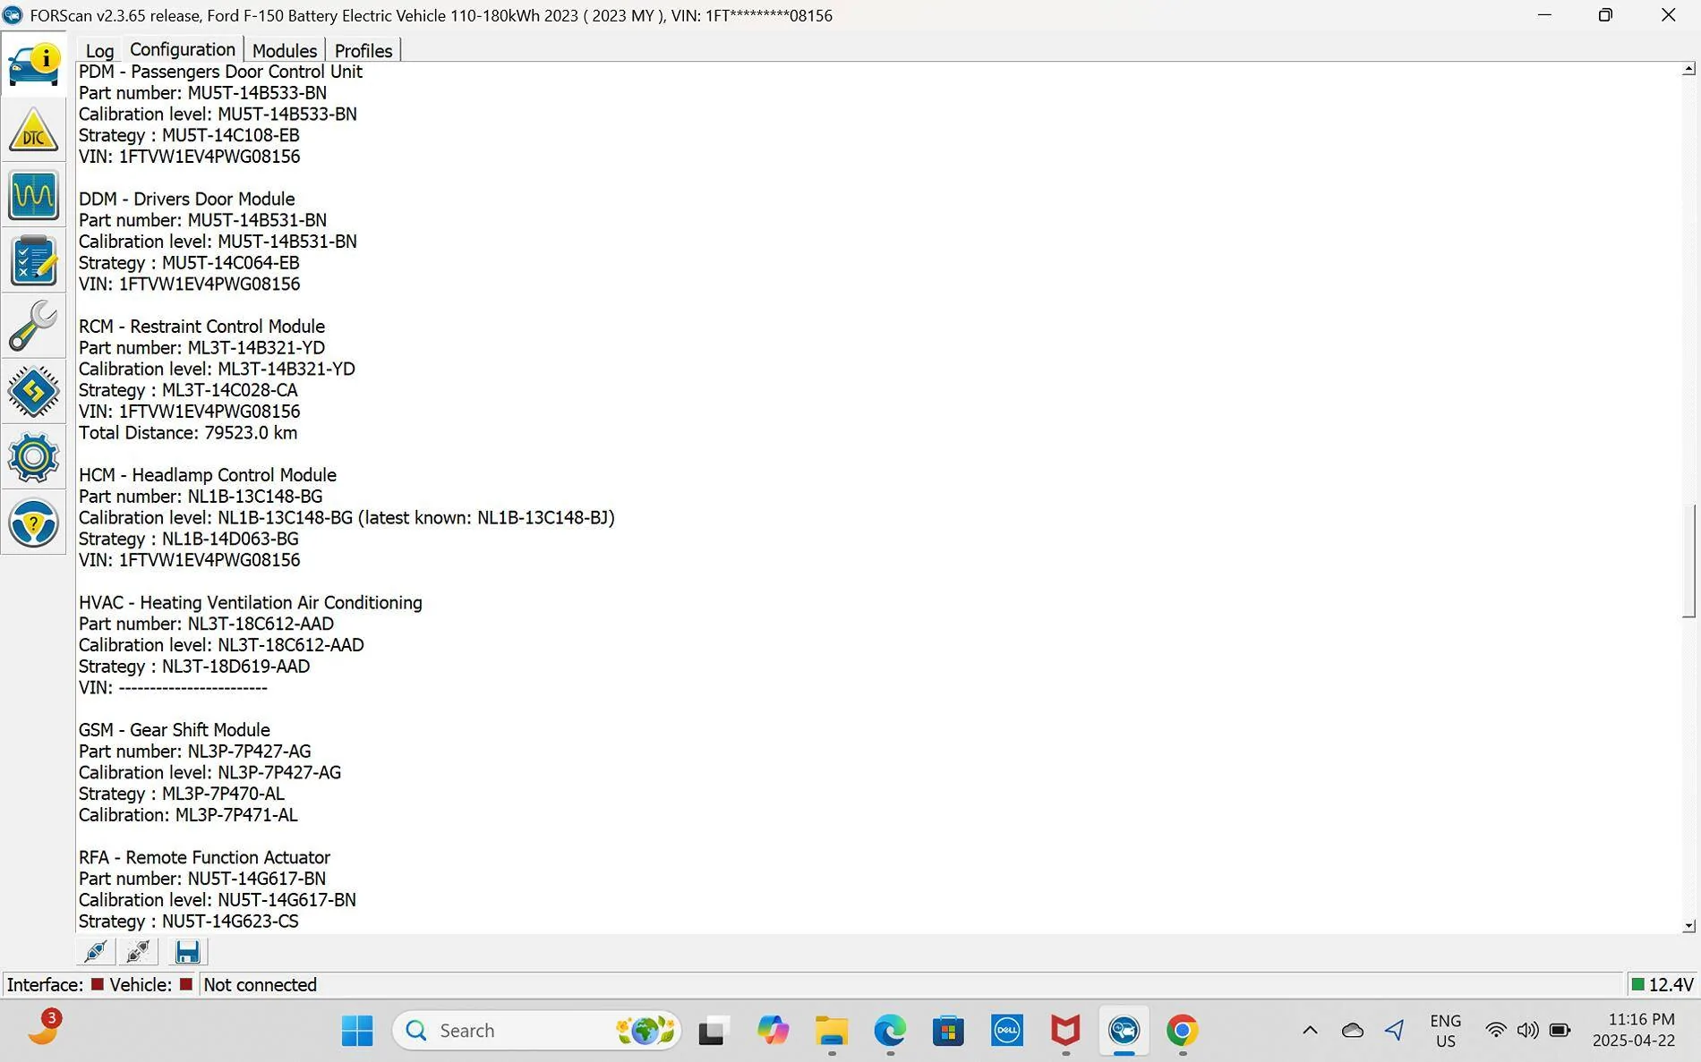Click 'Strategy : MU5T-14C064-EB' line
The height and width of the screenshot is (1062, 1701).
point(189,263)
